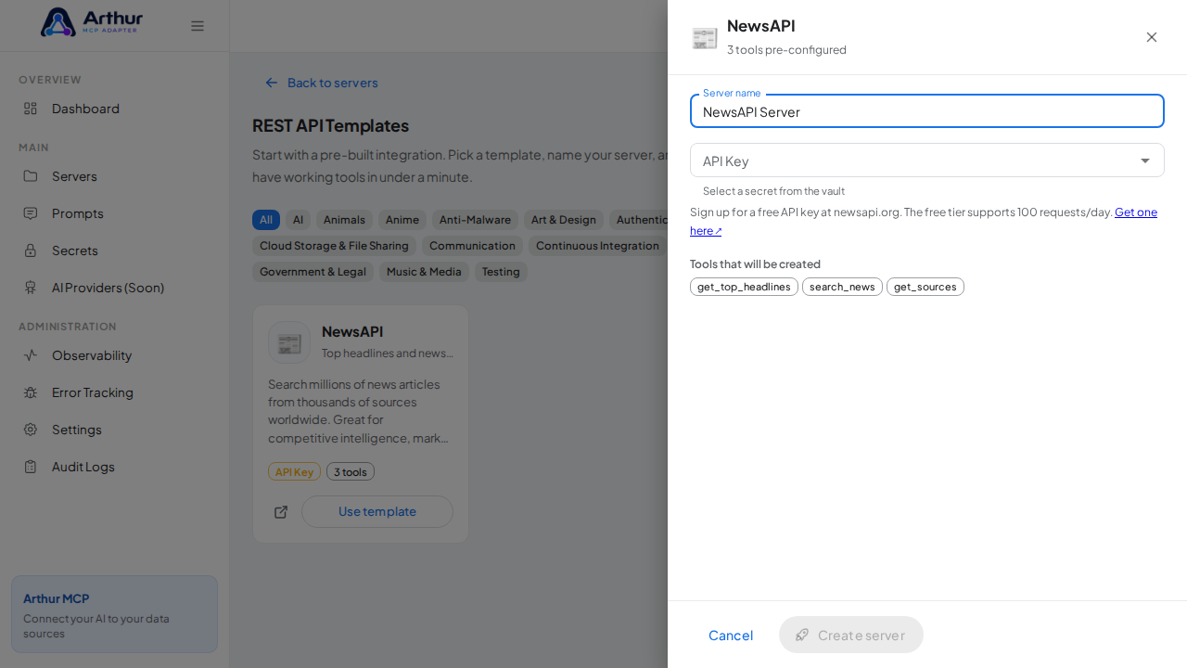The width and height of the screenshot is (1187, 668).
Task: Filter by Music & Media chip
Action: tap(424, 272)
